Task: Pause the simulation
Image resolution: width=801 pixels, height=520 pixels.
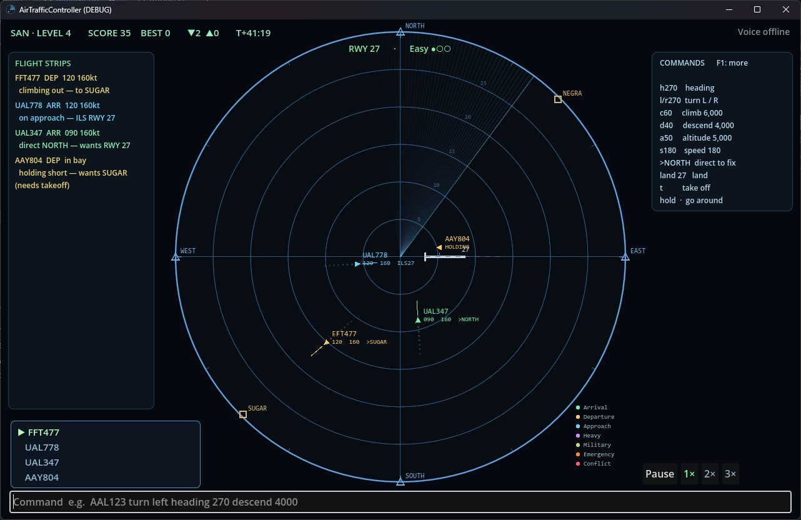Action: tap(660, 474)
